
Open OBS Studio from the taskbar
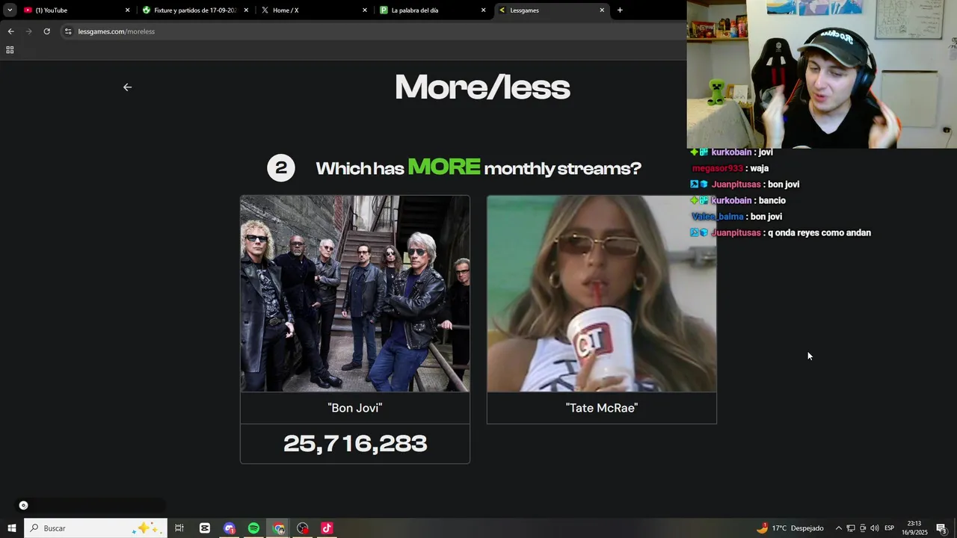[303, 528]
